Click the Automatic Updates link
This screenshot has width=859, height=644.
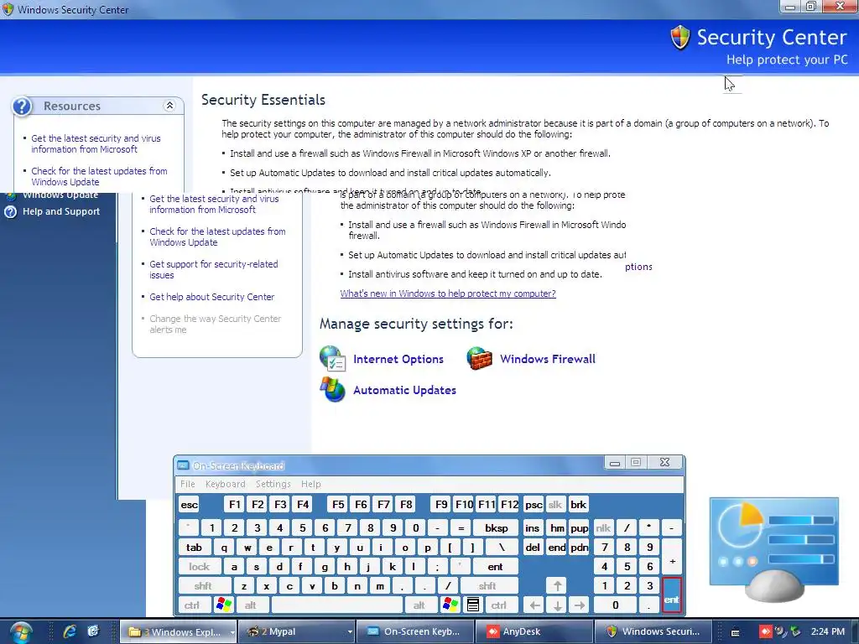pos(404,390)
